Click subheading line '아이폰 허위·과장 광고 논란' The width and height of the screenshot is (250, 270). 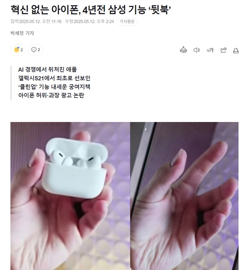51,95
